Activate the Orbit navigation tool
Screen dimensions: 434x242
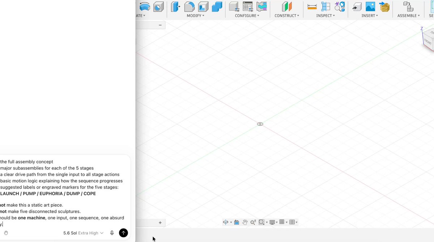coord(226,222)
